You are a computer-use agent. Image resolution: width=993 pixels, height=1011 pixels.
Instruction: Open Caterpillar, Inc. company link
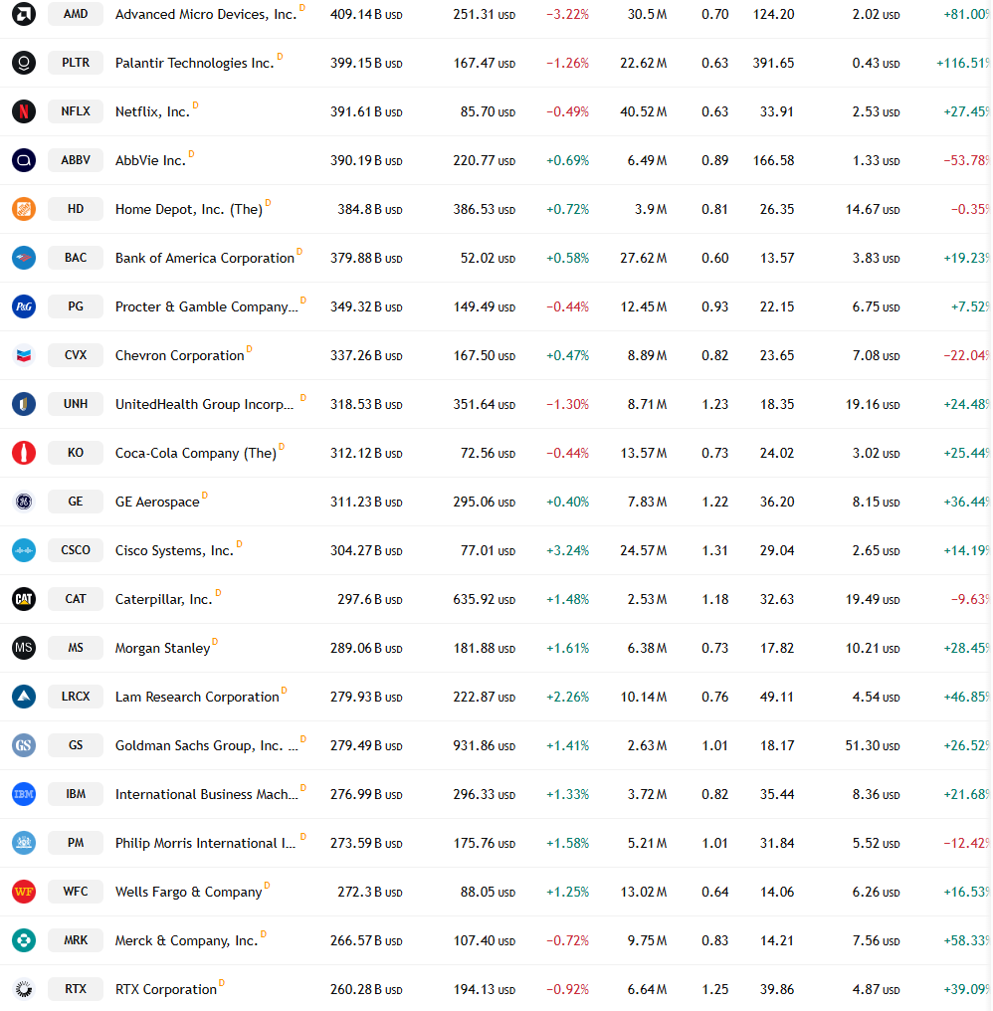pos(164,600)
